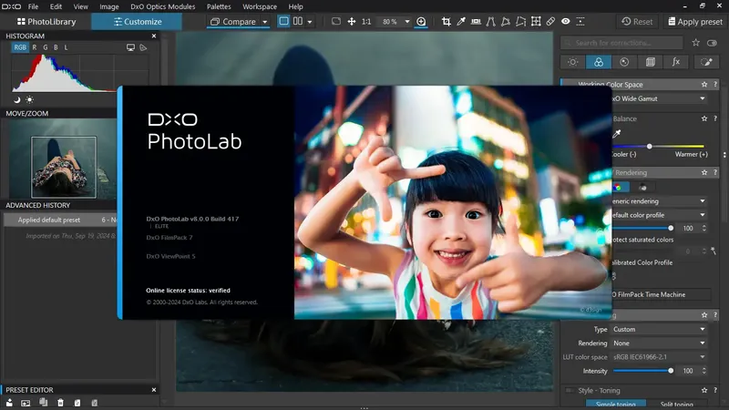Open the Type Custom dropdown

[660, 329]
